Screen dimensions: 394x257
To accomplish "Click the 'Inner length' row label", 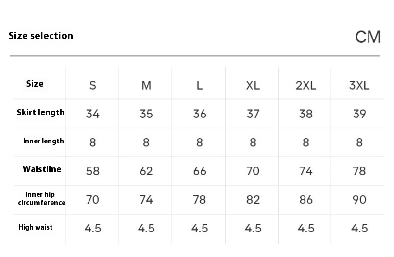I will 43,141.
